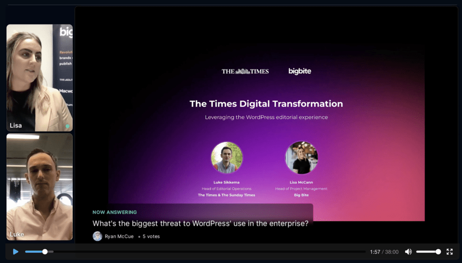Viewport: 462px width, 263px height.
Task: Mute audio using the speaker icon
Action: click(408, 251)
